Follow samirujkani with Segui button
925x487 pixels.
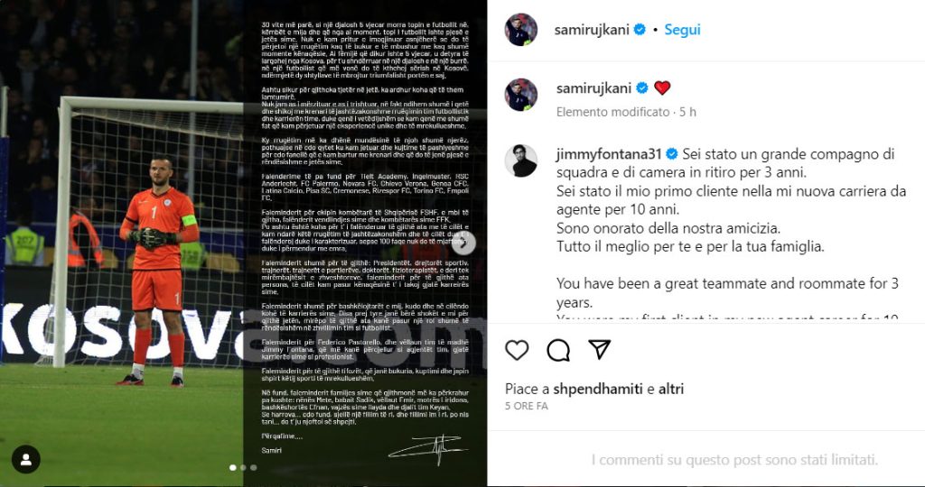coord(683,30)
